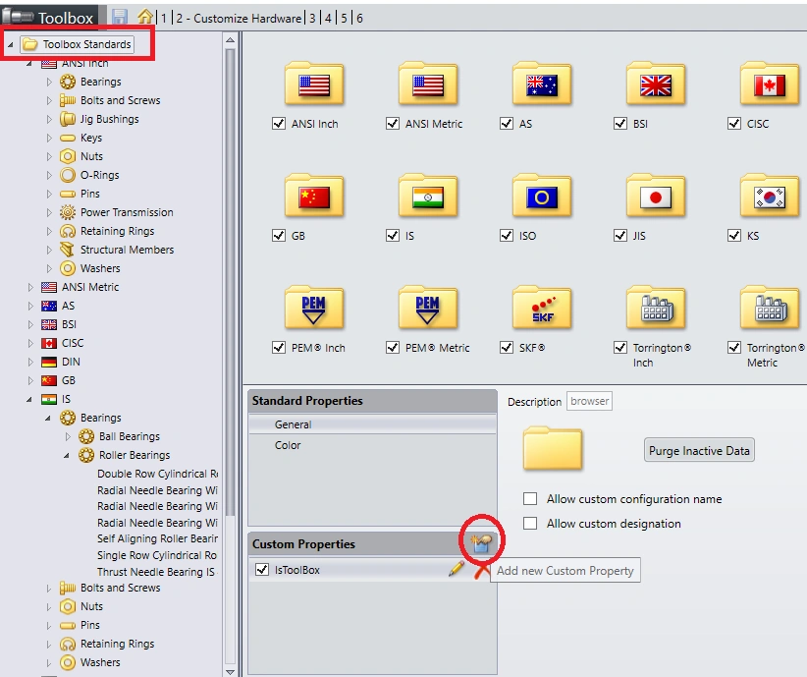
Task: Open the PEM Inch folder icon
Action: click(314, 309)
